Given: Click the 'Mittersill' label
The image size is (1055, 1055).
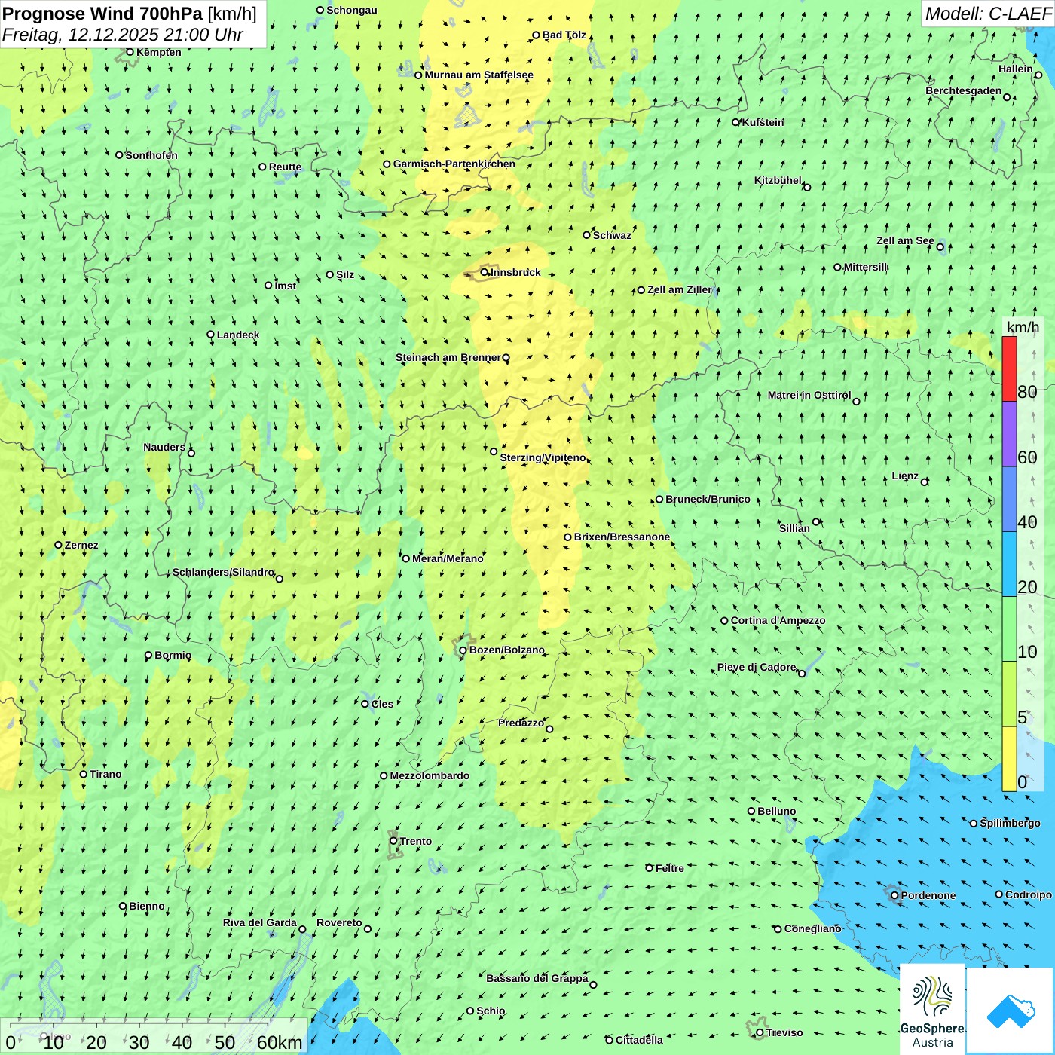Looking at the screenshot, I should pyautogui.click(x=865, y=267).
